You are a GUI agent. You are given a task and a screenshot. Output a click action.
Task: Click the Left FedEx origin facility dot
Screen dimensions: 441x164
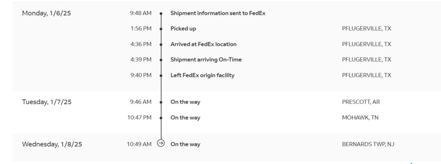click(x=161, y=76)
